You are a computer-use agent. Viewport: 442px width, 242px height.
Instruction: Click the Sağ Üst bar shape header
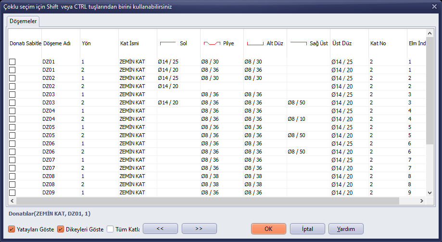pos(308,43)
